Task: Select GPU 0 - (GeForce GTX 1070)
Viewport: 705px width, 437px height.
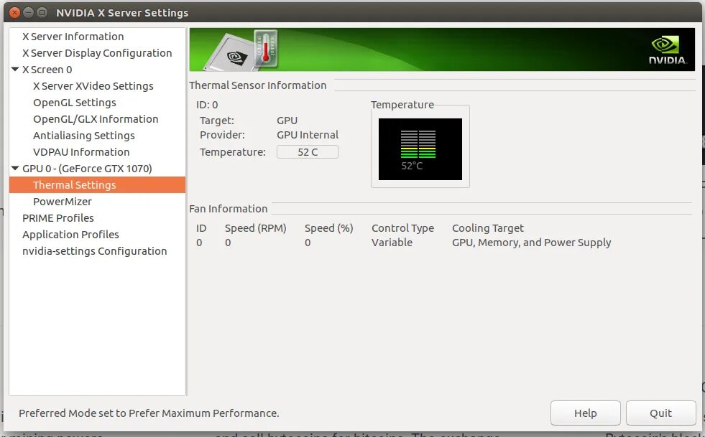Action: [87, 169]
